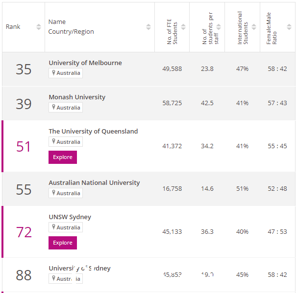Screen dimensions: 297x293
Task: Click international students value 40%
Action: coord(242,232)
